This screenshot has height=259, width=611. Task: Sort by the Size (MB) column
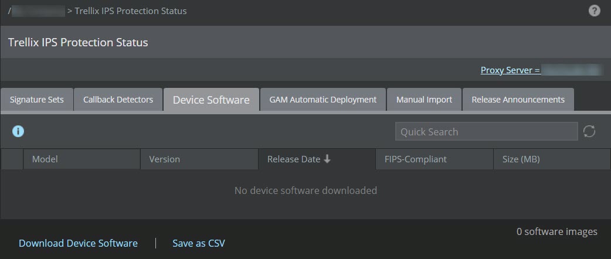(x=552, y=159)
